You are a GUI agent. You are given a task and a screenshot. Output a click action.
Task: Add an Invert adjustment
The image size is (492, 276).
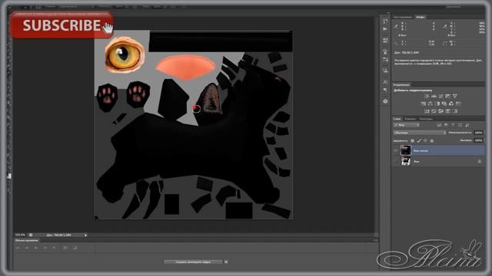[x=427, y=111]
